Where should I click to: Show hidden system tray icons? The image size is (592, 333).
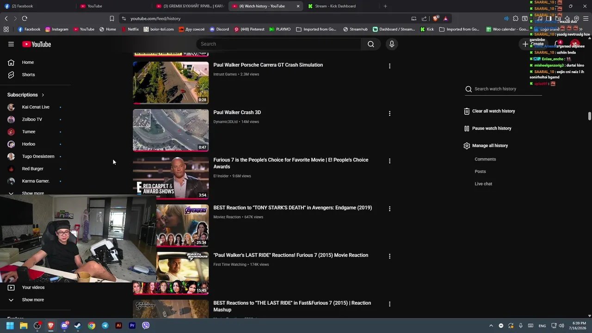point(491,326)
